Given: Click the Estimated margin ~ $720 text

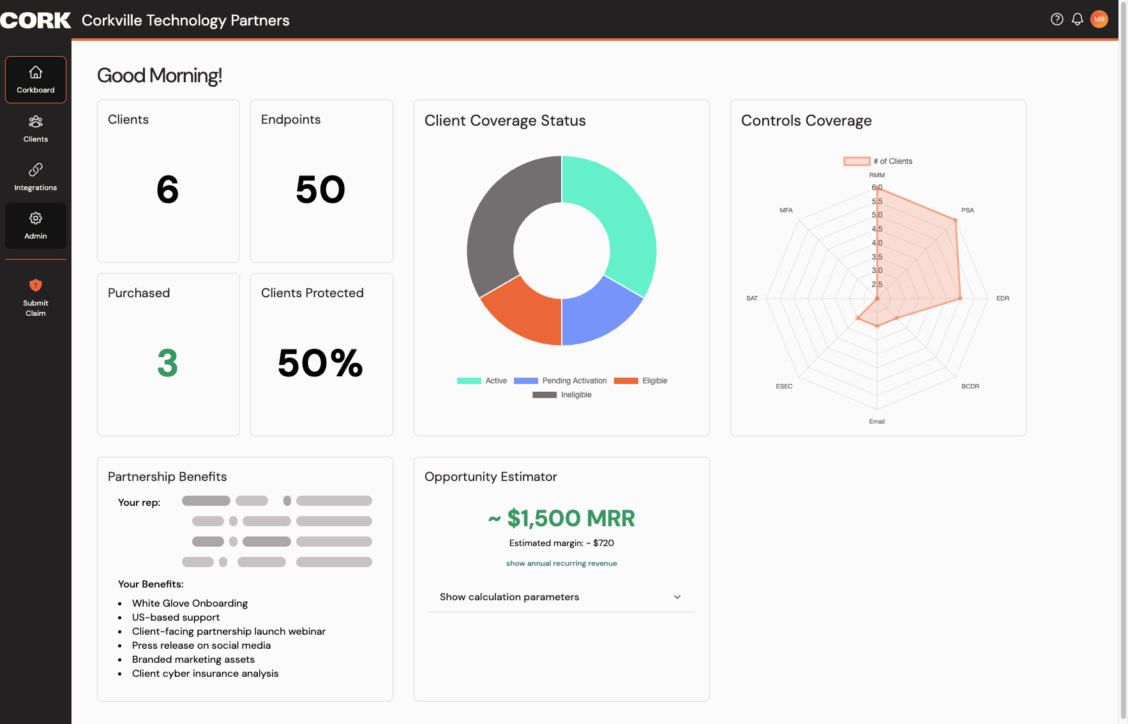Looking at the screenshot, I should coord(562,543).
